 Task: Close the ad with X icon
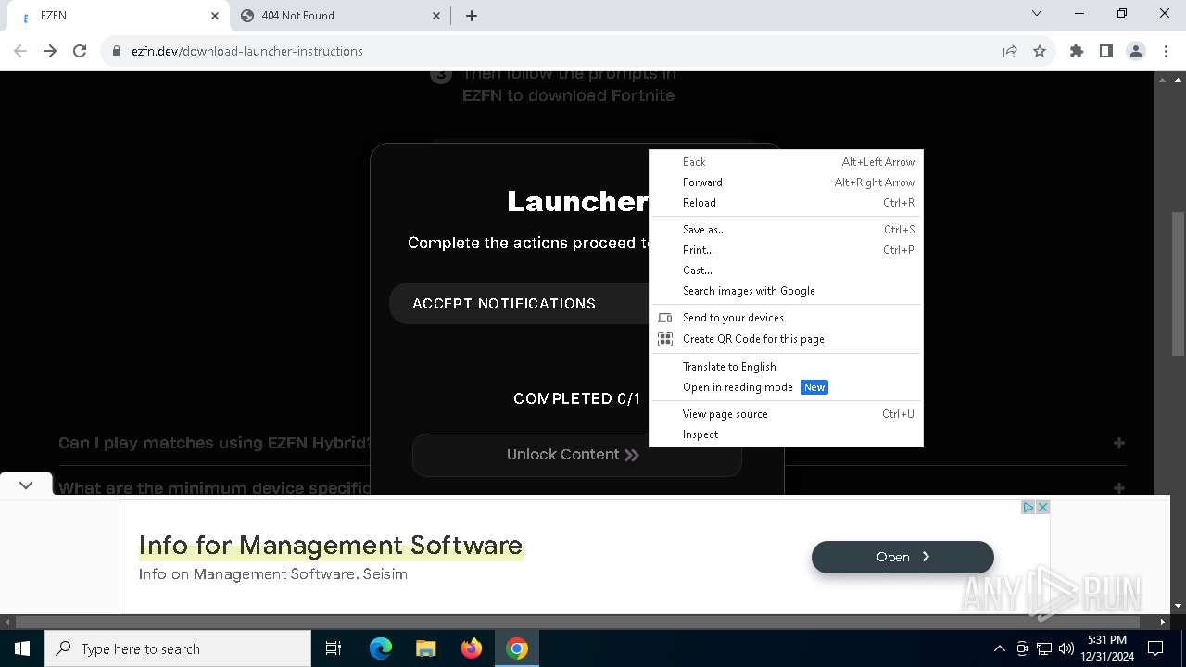coord(1042,507)
